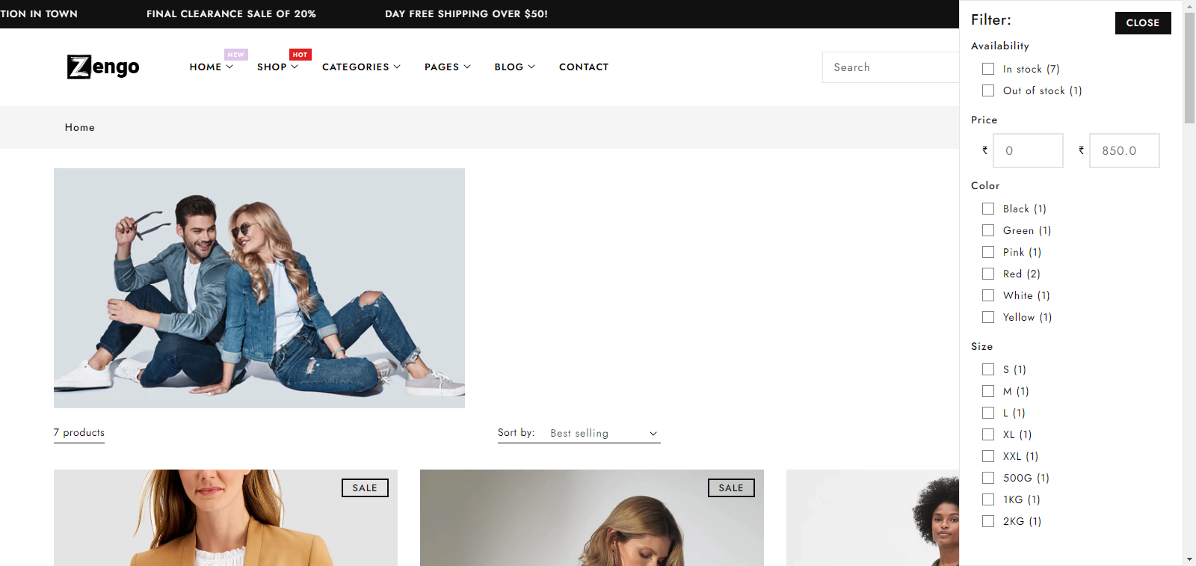The width and height of the screenshot is (1196, 566).
Task: Click the NEW badge above Home
Action: [235, 55]
